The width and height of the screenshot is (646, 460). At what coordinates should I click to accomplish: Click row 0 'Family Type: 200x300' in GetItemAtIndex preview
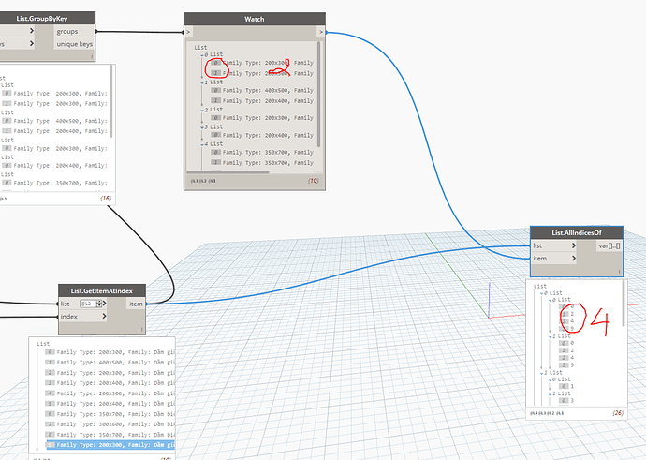(x=110, y=352)
